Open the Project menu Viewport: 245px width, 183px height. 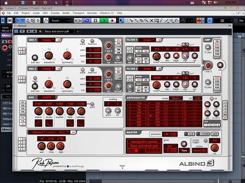26,13
